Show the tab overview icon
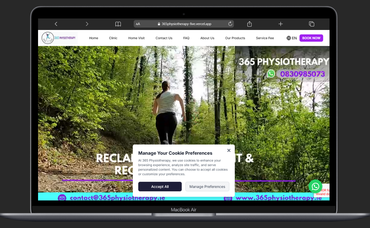Screen dimensions: 370x228 click(x=312, y=24)
